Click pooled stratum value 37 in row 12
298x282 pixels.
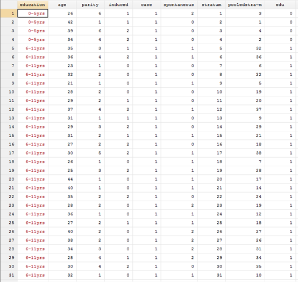(x=245, y=109)
